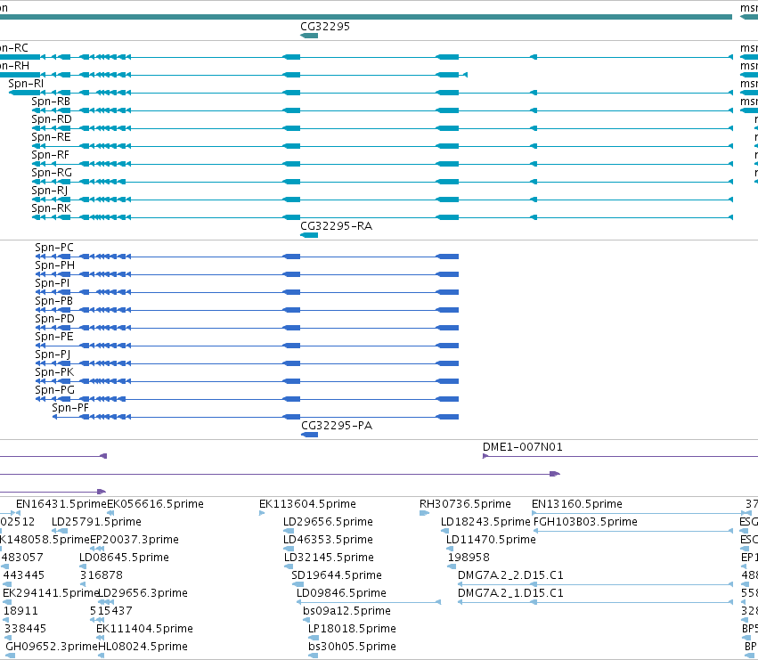758x660 pixels.
Task: Click the LD46353.5prime EST label
Action: (329, 540)
